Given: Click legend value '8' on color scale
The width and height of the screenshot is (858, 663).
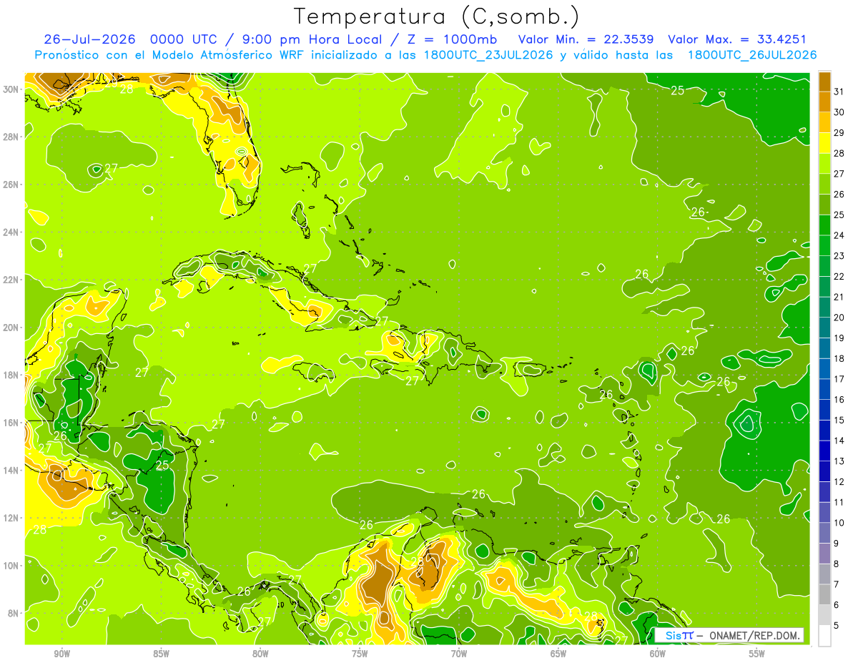Looking at the screenshot, I should coord(837,564).
